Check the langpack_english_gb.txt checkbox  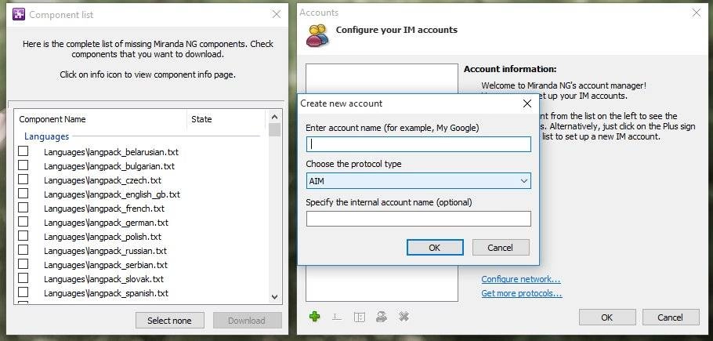pos(24,193)
